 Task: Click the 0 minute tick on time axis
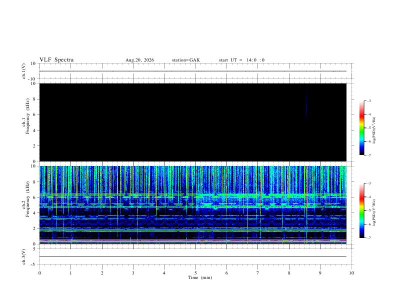pyautogui.click(x=39, y=273)
